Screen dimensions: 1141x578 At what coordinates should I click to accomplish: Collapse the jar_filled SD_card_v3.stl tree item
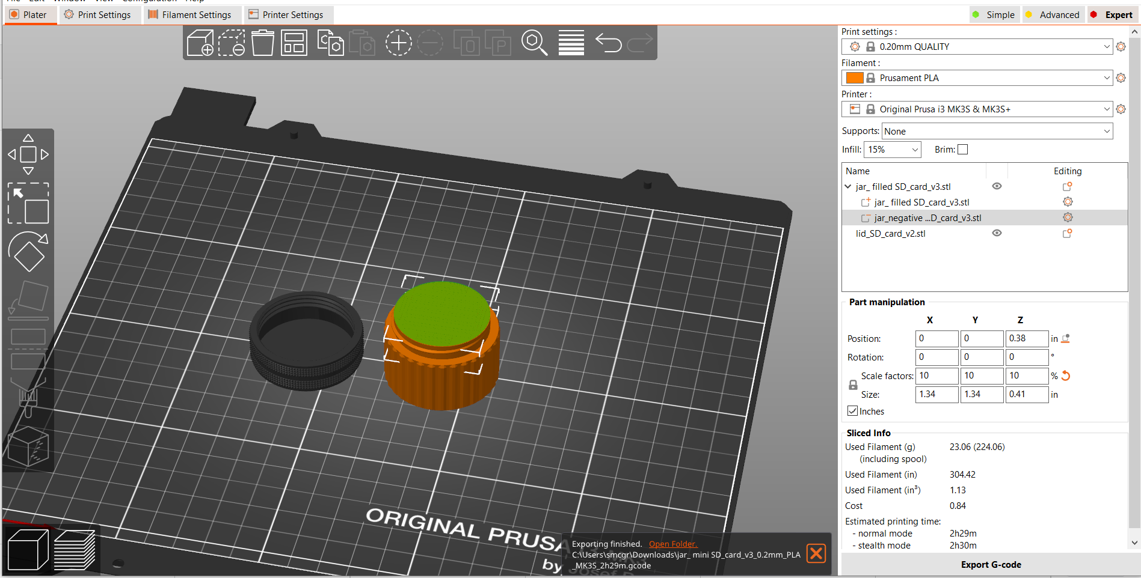(849, 186)
